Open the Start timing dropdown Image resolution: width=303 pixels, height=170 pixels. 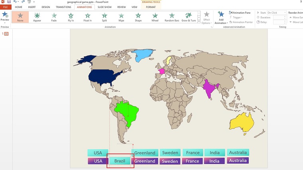coord(285,13)
